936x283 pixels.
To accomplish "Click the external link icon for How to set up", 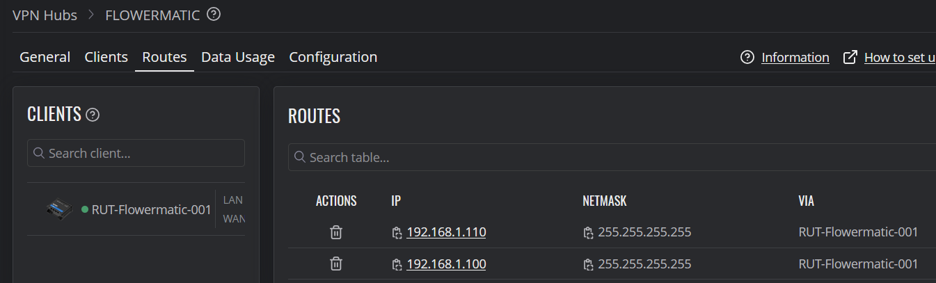I will [x=850, y=57].
